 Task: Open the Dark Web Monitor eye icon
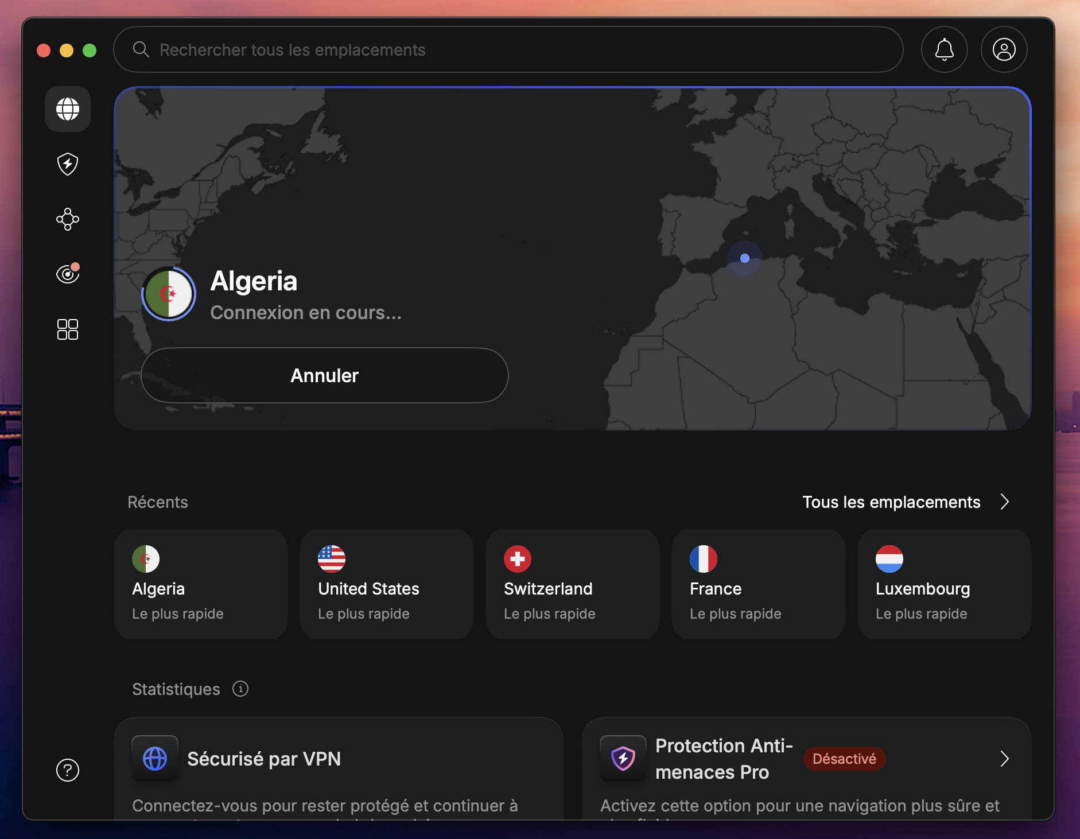[x=68, y=274]
